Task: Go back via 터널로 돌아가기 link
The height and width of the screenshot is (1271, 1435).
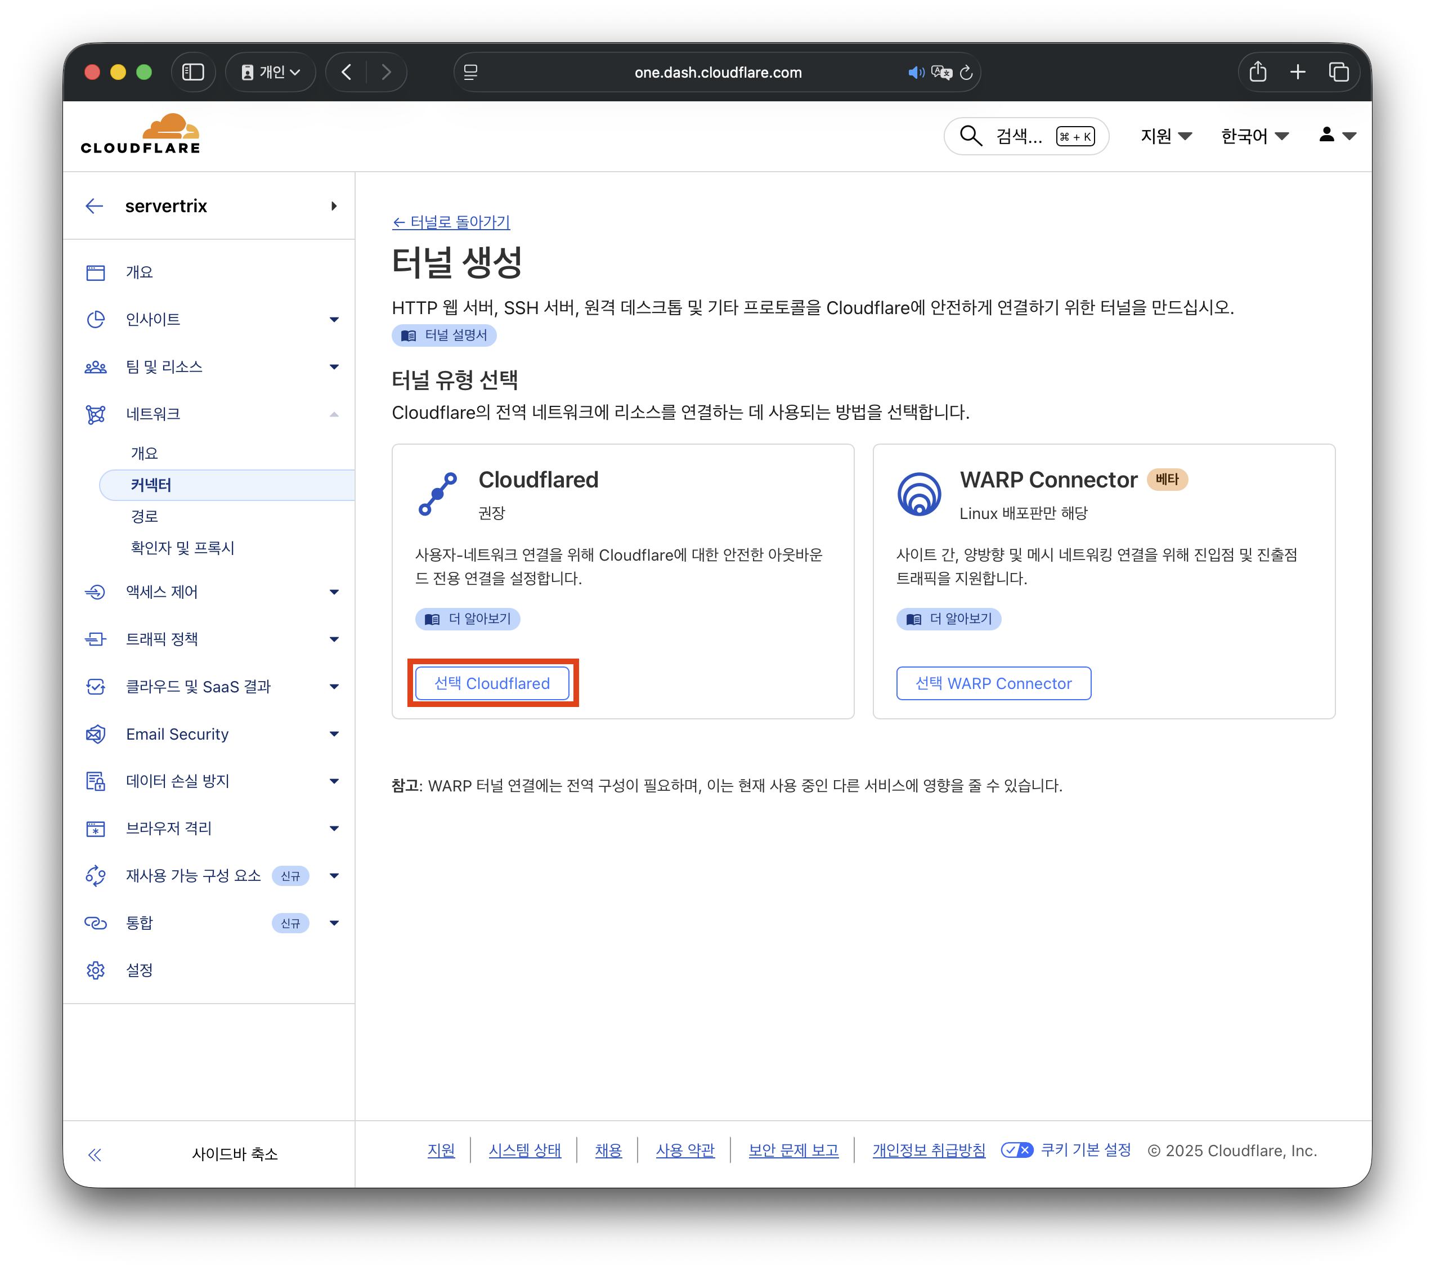Action: click(451, 222)
